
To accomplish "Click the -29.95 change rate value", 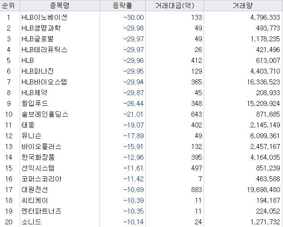I will 134,71.
